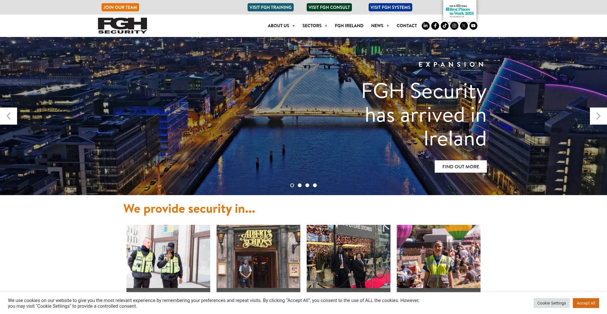This screenshot has height=314, width=607.
Task: Select the third carousel dot
Action: click(x=307, y=185)
